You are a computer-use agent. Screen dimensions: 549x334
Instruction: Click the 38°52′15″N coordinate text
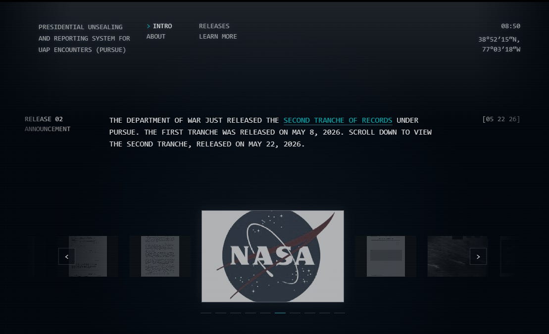pos(499,40)
